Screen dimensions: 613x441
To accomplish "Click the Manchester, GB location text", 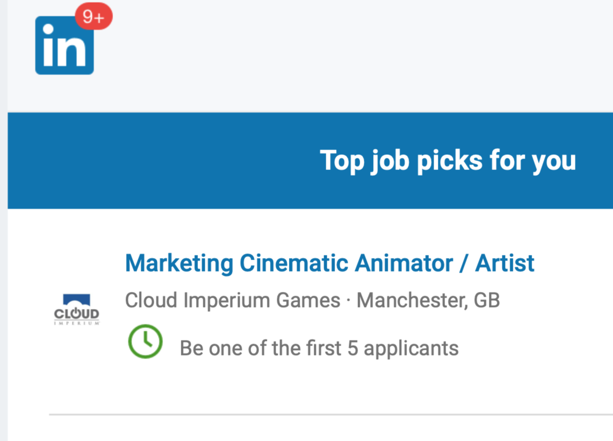I will (x=428, y=300).
